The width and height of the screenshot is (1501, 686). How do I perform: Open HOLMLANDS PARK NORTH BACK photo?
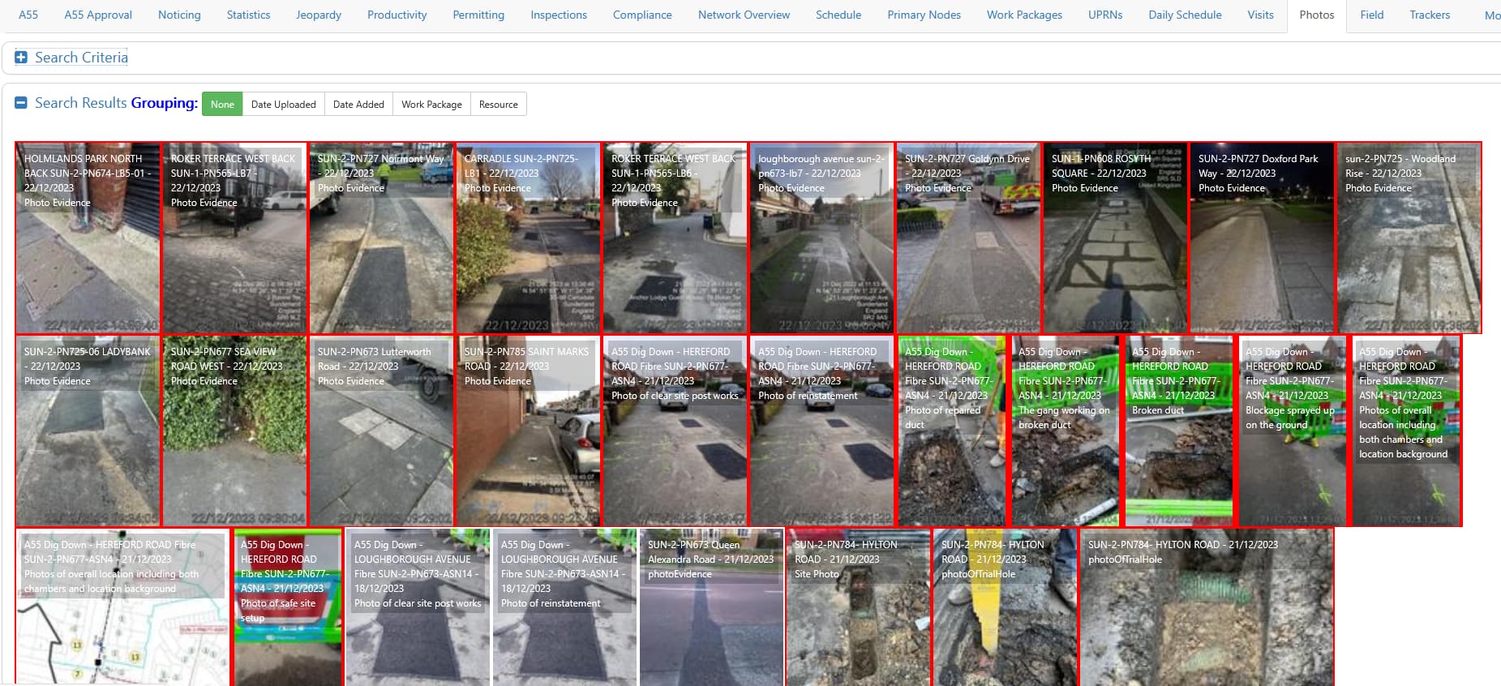click(88, 238)
